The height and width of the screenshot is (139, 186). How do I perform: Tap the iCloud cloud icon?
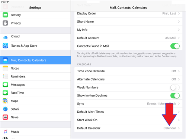coord(5,37)
